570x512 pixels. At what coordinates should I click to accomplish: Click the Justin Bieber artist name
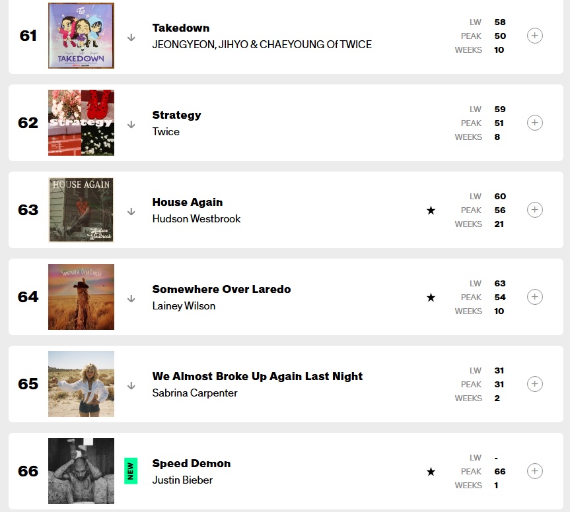pos(182,480)
